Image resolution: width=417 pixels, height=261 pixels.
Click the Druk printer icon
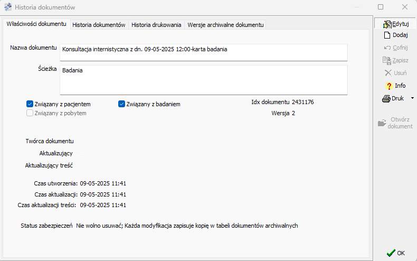386,98
